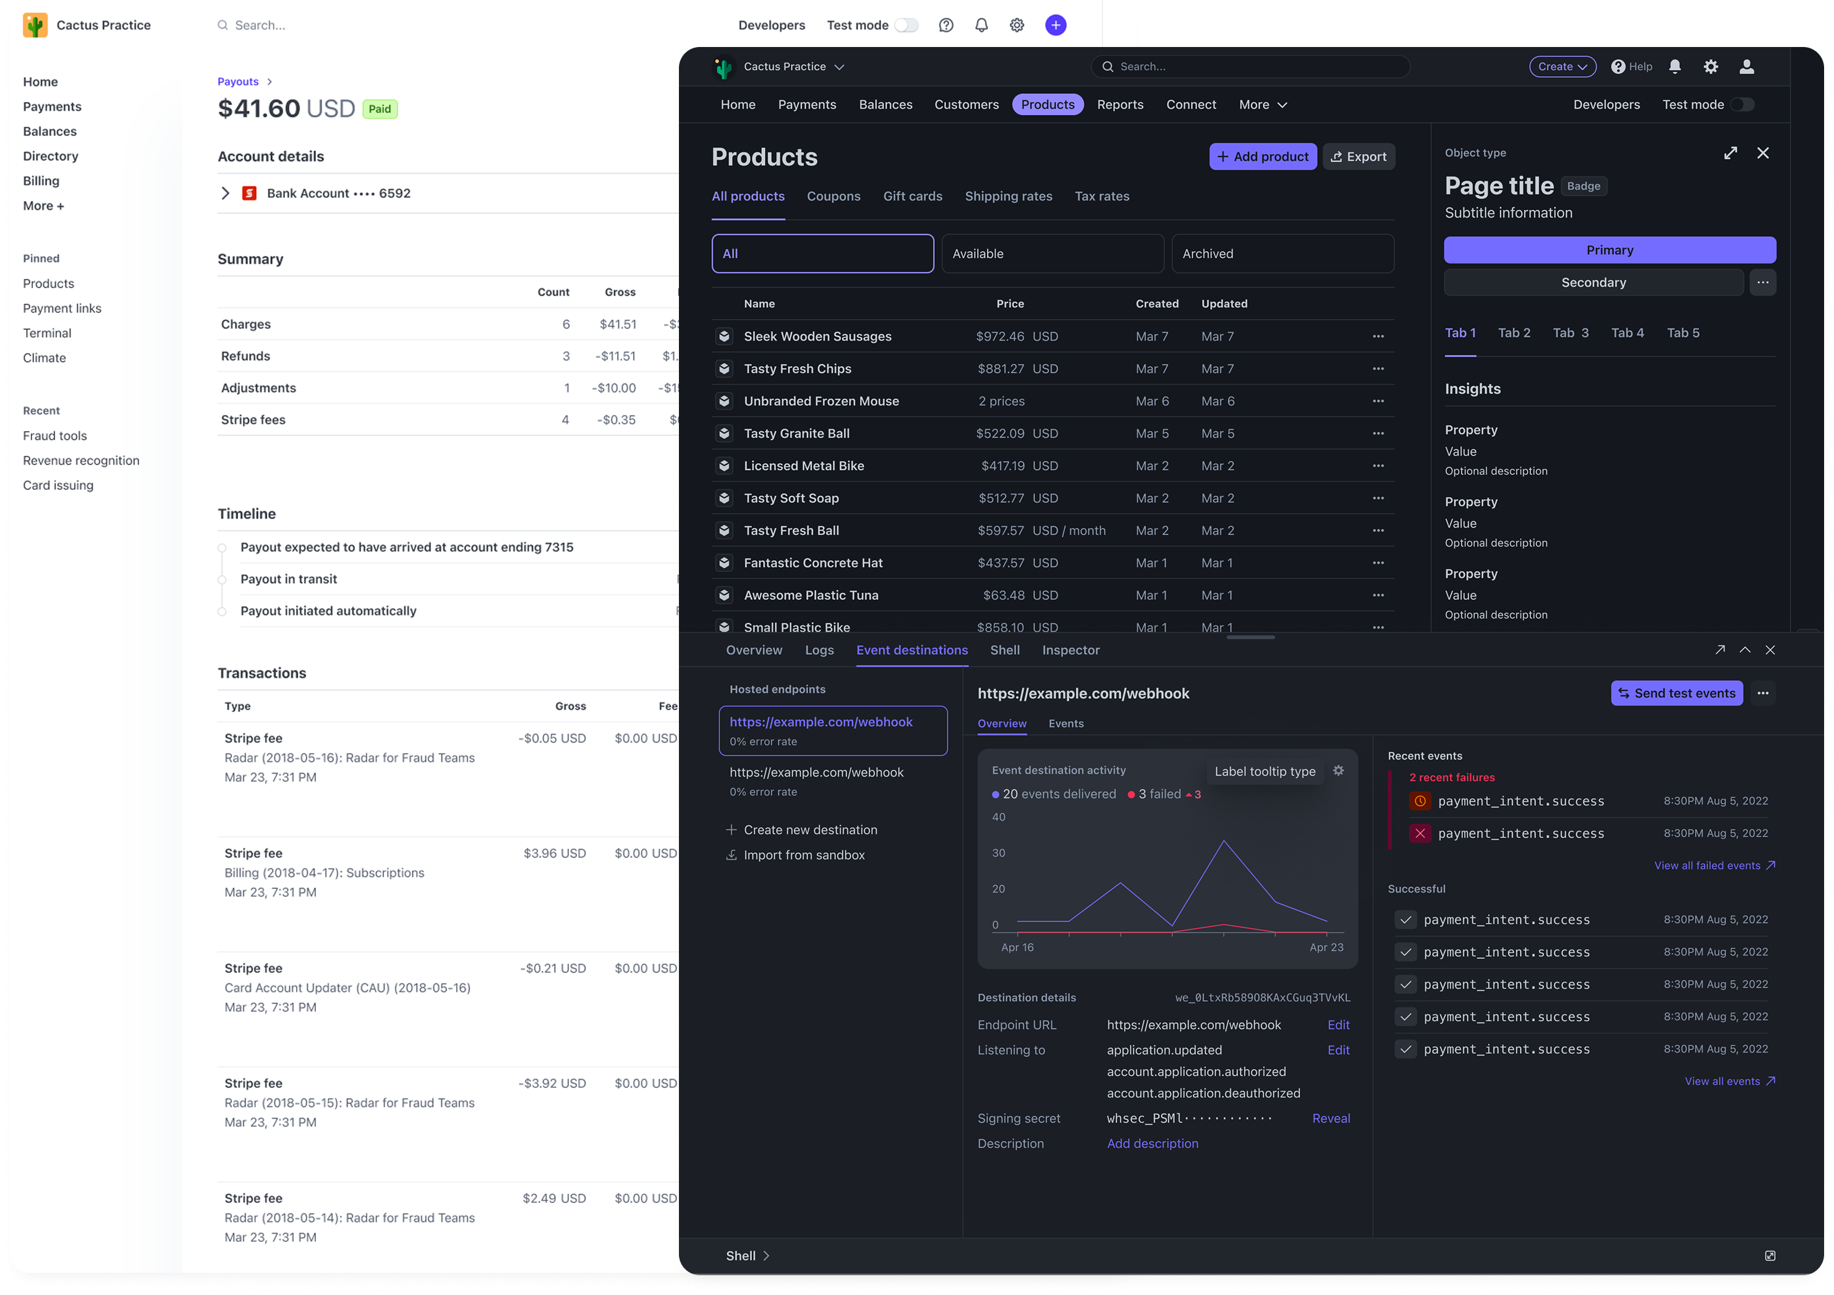Open the Cactus Practice account dropdown
Image resolution: width=1834 pixels, height=1295 pixels.
(793, 66)
